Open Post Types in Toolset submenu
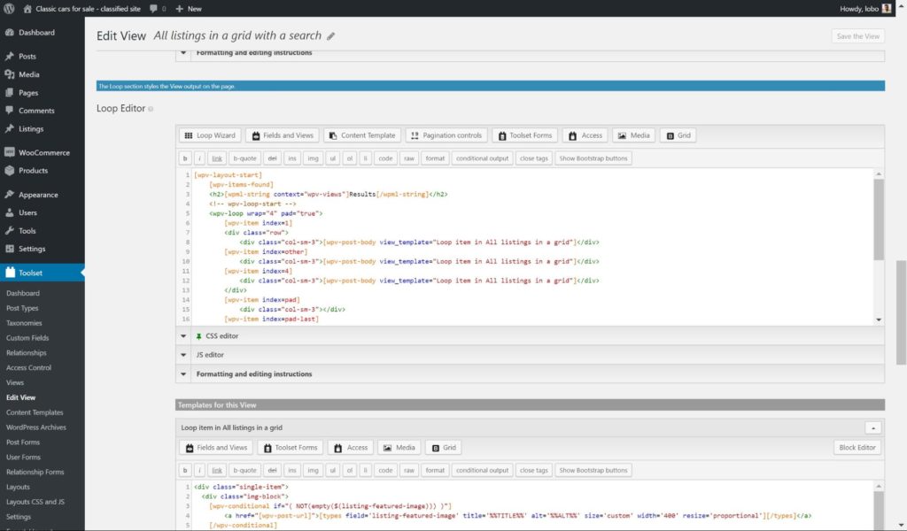 [22, 308]
